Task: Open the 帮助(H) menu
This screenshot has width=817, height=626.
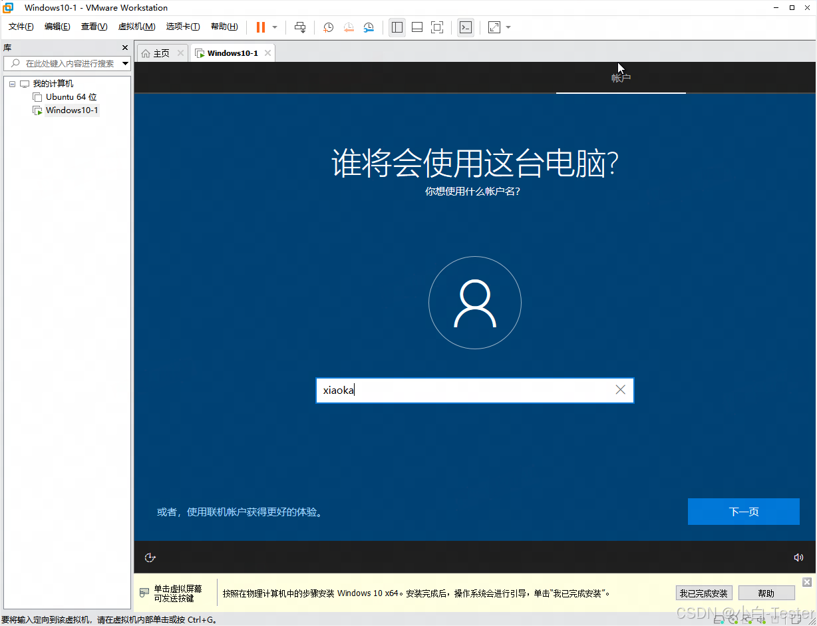Action: pyautogui.click(x=224, y=27)
